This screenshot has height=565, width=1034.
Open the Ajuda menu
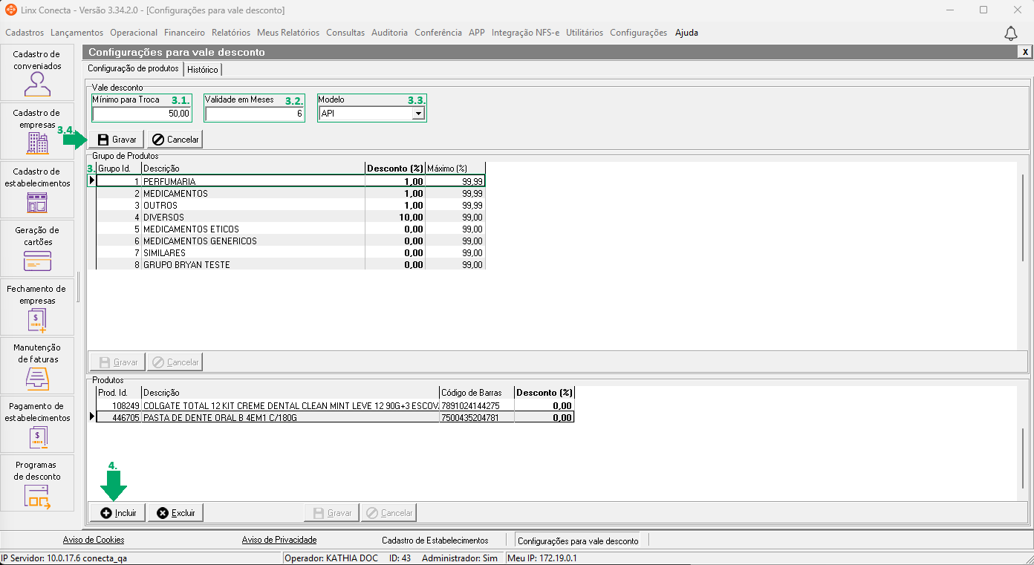point(686,33)
